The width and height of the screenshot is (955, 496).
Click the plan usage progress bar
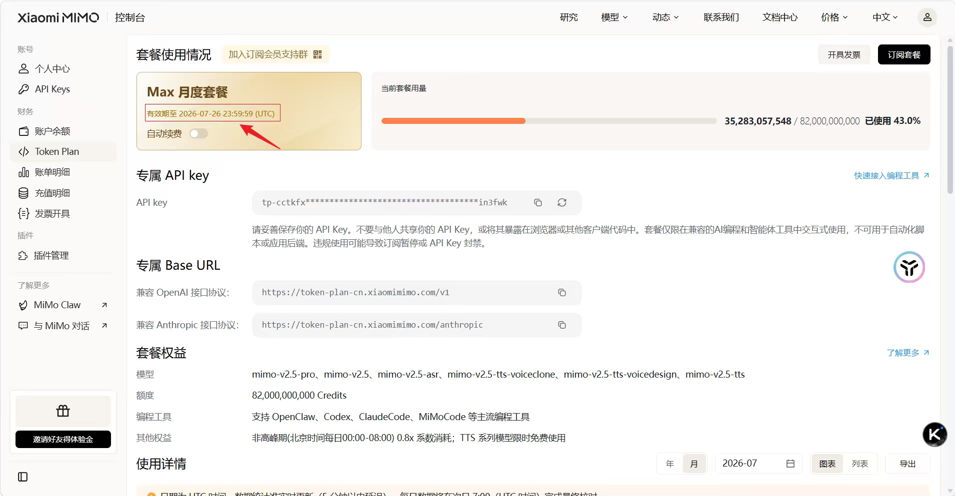(549, 121)
